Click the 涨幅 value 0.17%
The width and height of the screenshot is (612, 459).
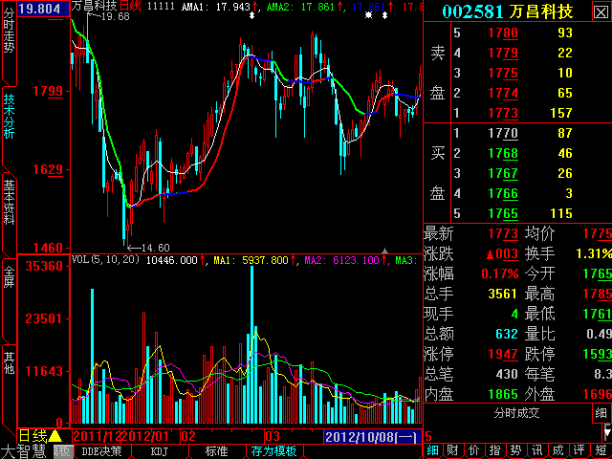[x=500, y=274]
